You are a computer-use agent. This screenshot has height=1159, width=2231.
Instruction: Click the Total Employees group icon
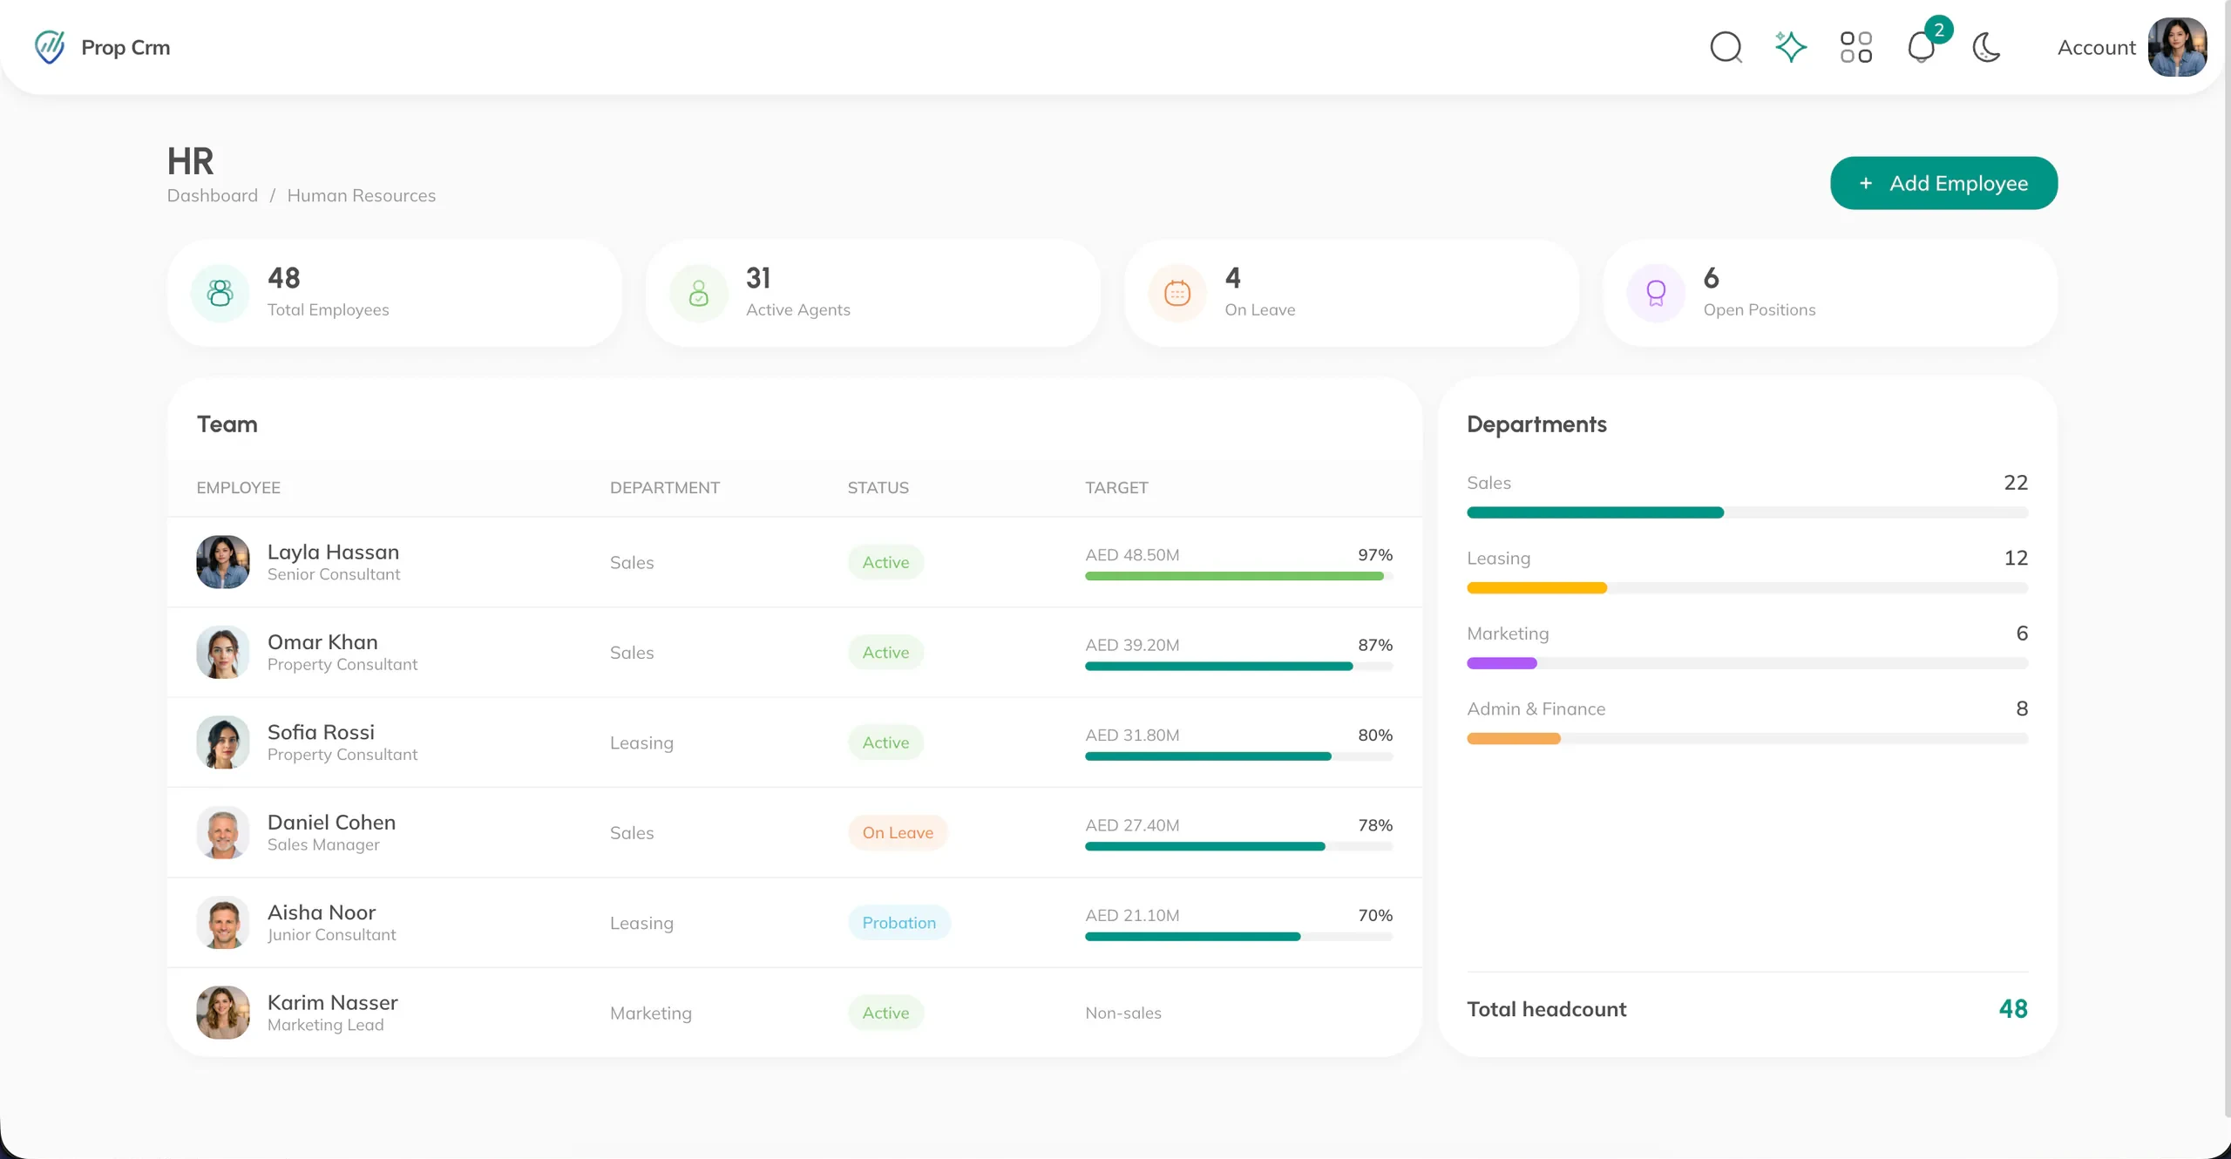tap(220, 294)
